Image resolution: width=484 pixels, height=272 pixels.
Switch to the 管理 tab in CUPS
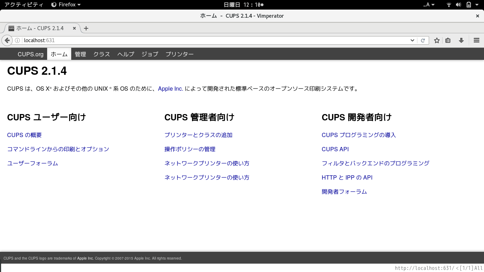[80, 54]
